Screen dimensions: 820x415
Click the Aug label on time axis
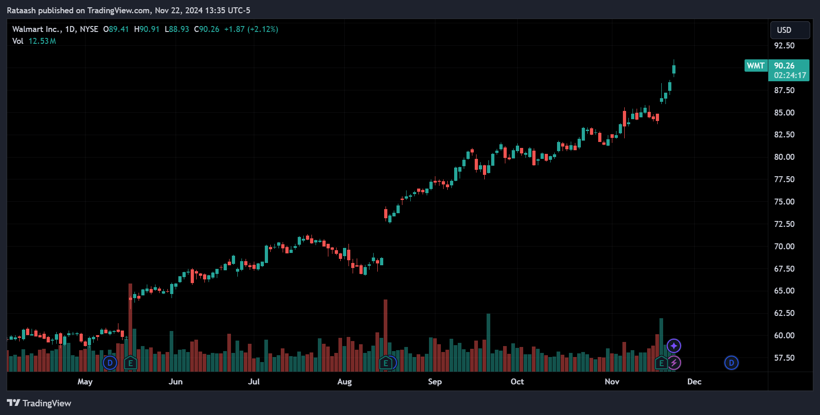pyautogui.click(x=344, y=382)
